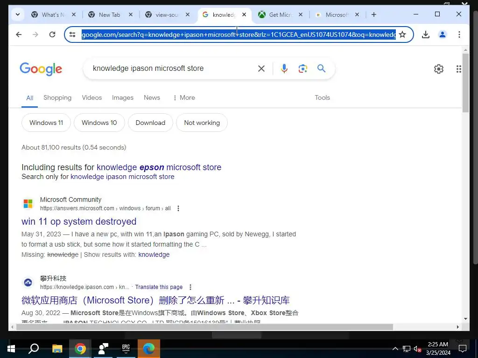Go back to the previous page
This screenshot has height=358, width=478.
pyautogui.click(x=19, y=34)
